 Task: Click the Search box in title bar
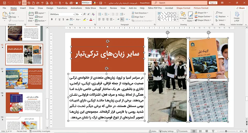179,3
